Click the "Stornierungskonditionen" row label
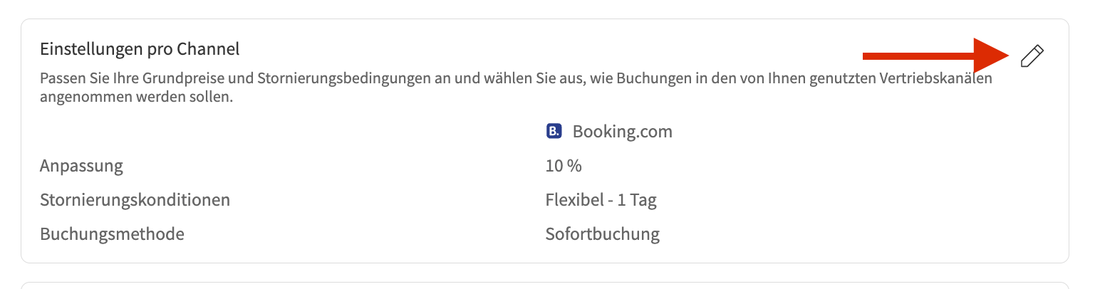Image resolution: width=1100 pixels, height=289 pixels. tap(135, 200)
